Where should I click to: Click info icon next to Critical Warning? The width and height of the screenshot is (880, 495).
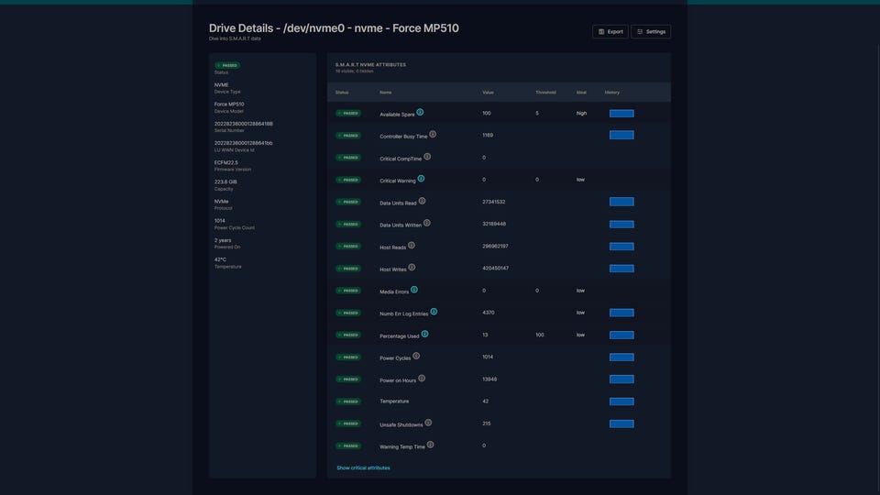point(421,179)
